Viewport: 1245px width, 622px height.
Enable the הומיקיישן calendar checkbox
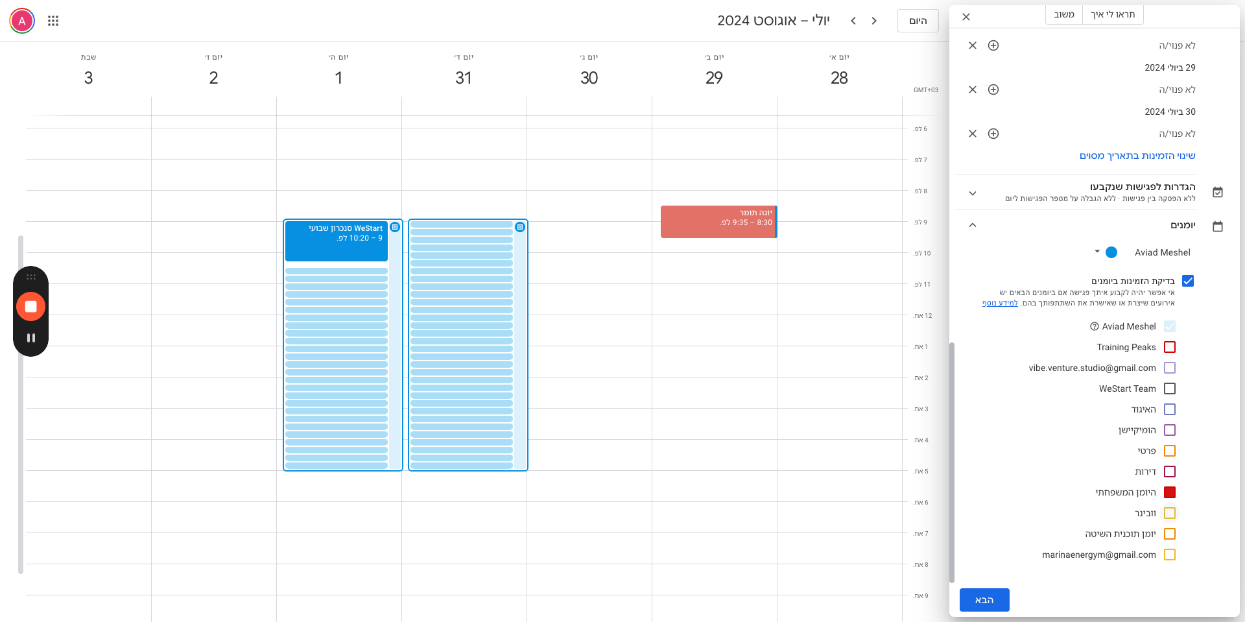pyautogui.click(x=1170, y=430)
